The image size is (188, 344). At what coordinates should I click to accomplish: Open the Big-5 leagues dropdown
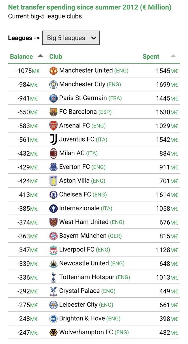71,38
